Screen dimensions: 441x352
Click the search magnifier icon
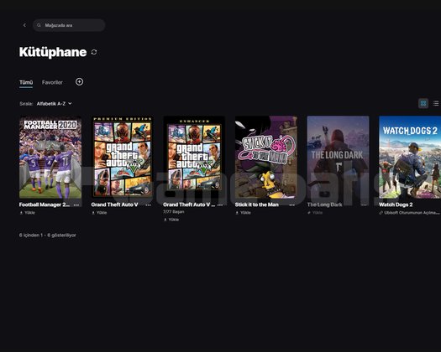39,25
